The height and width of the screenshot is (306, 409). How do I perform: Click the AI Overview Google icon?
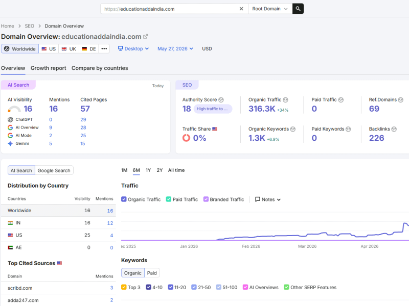tap(10, 127)
